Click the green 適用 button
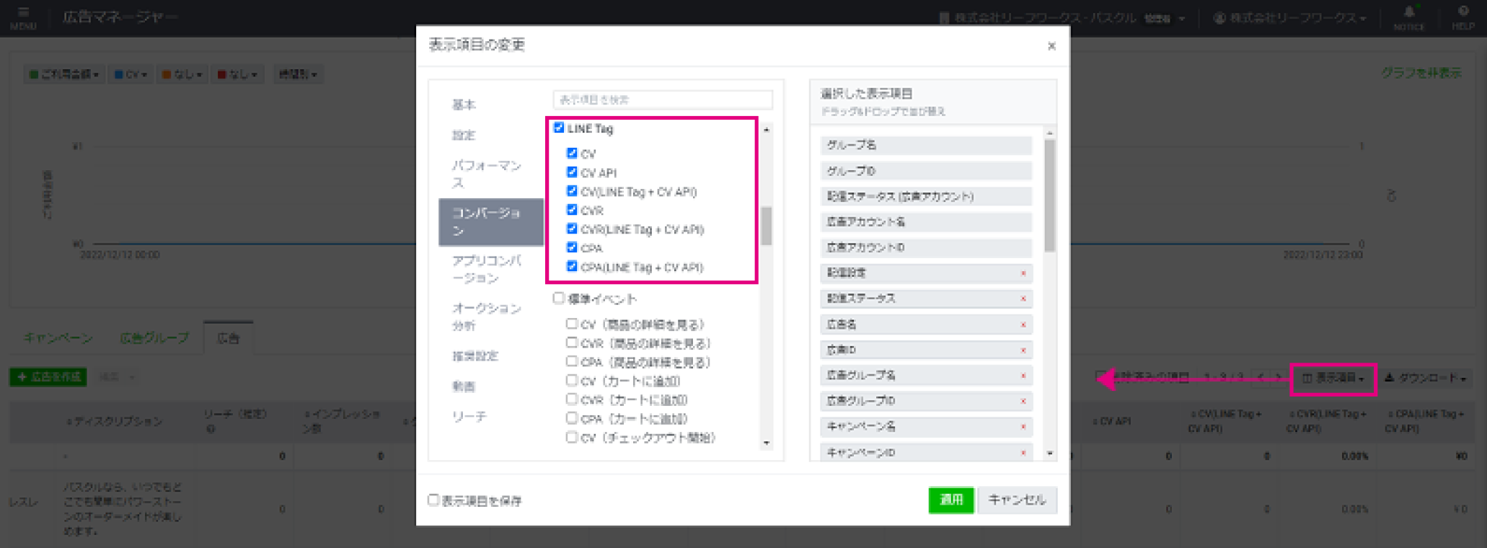This screenshot has width=1487, height=548. pyautogui.click(x=951, y=500)
